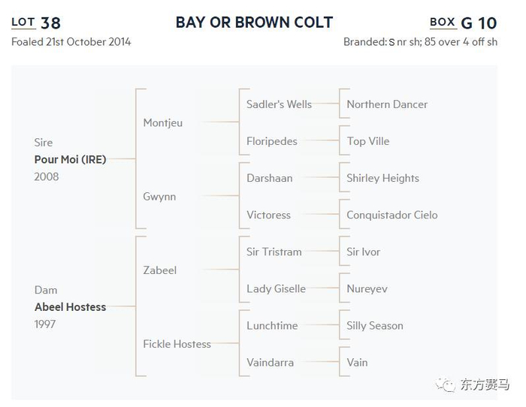
Task: Select Montjeu in the pedigree tree
Action: [x=162, y=122]
